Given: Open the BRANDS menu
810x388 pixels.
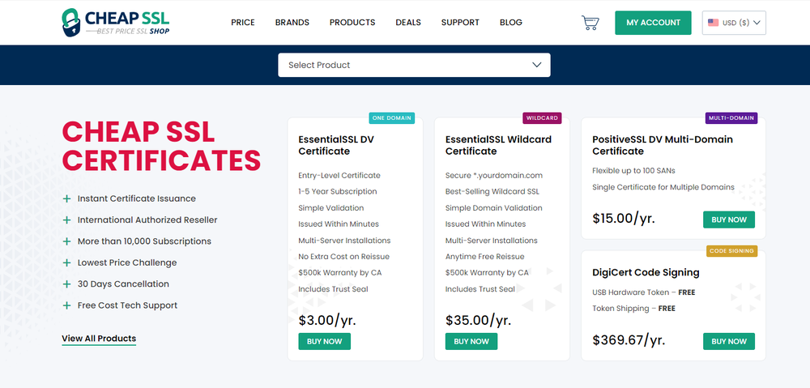Looking at the screenshot, I should (292, 23).
